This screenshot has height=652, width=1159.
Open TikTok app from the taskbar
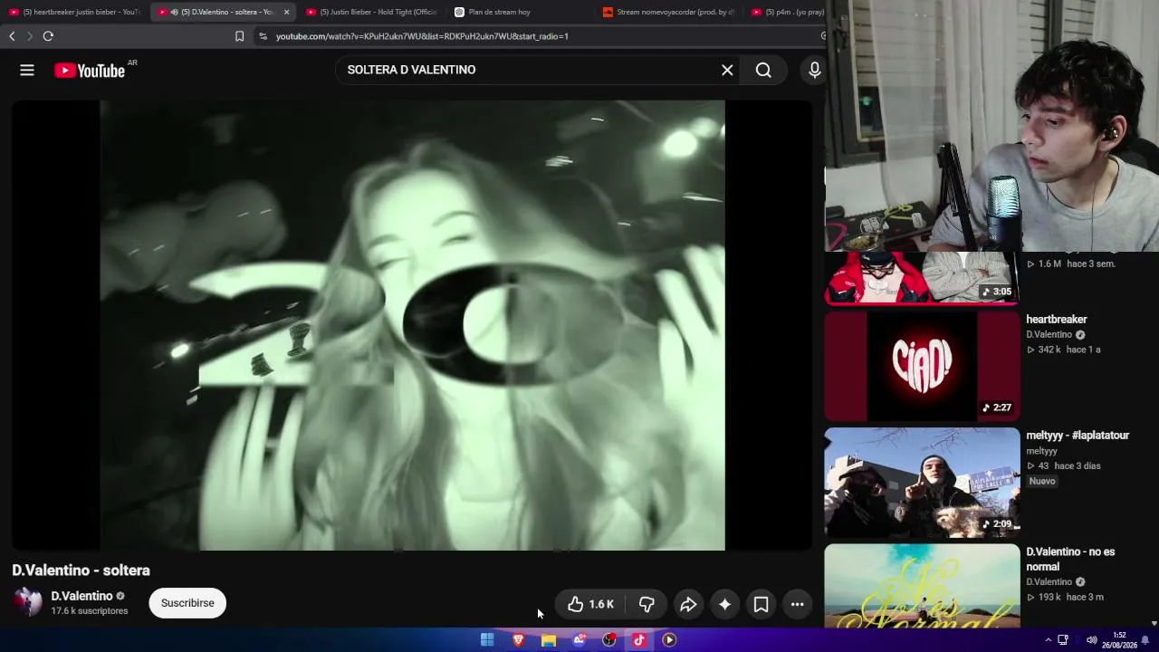[639, 640]
